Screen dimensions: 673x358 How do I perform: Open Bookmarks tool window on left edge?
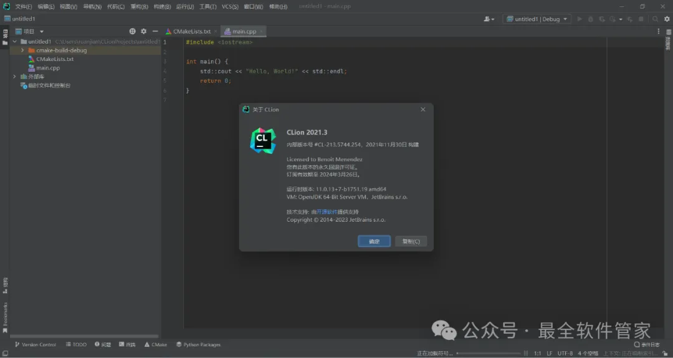[5, 318]
